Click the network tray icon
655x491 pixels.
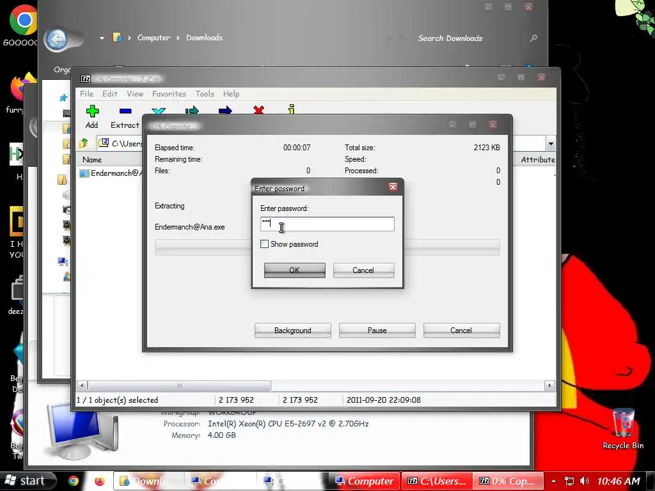pyautogui.click(x=569, y=481)
